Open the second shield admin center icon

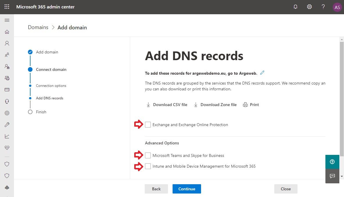point(7,176)
